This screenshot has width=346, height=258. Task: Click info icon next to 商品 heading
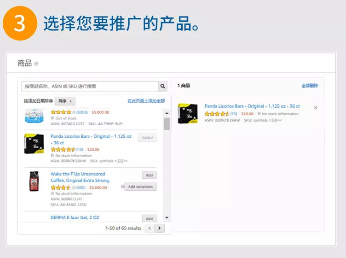36,64
